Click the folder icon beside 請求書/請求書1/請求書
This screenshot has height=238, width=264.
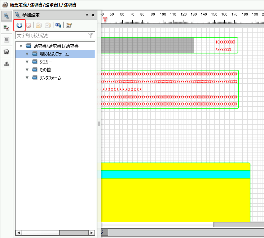28,45
